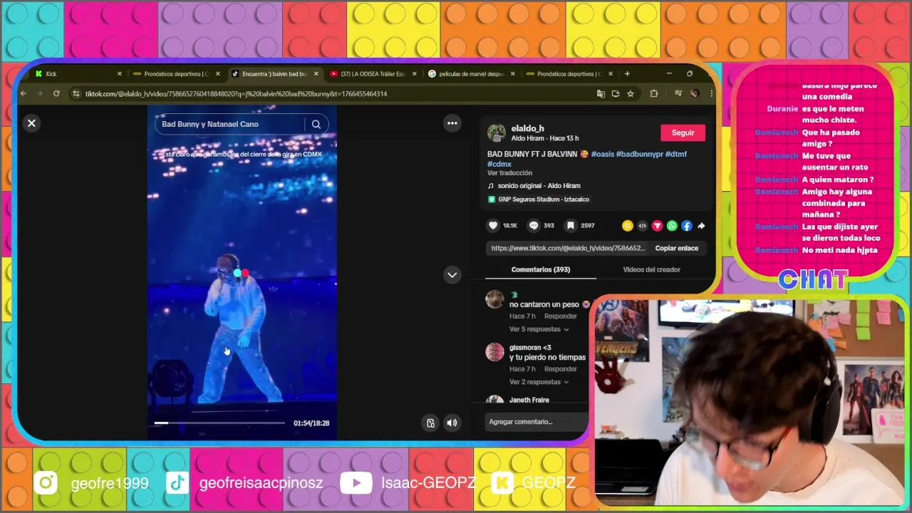Viewport: 912px width, 513px height.
Task: Click the browser back arrow
Action: coord(24,93)
